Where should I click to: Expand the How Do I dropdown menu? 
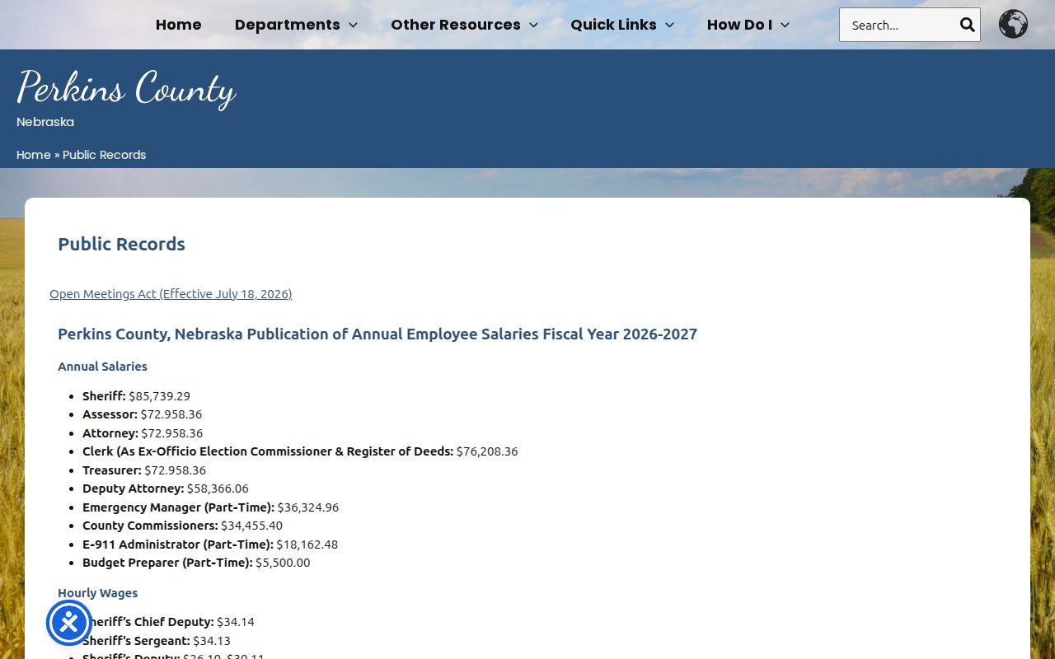tap(748, 25)
